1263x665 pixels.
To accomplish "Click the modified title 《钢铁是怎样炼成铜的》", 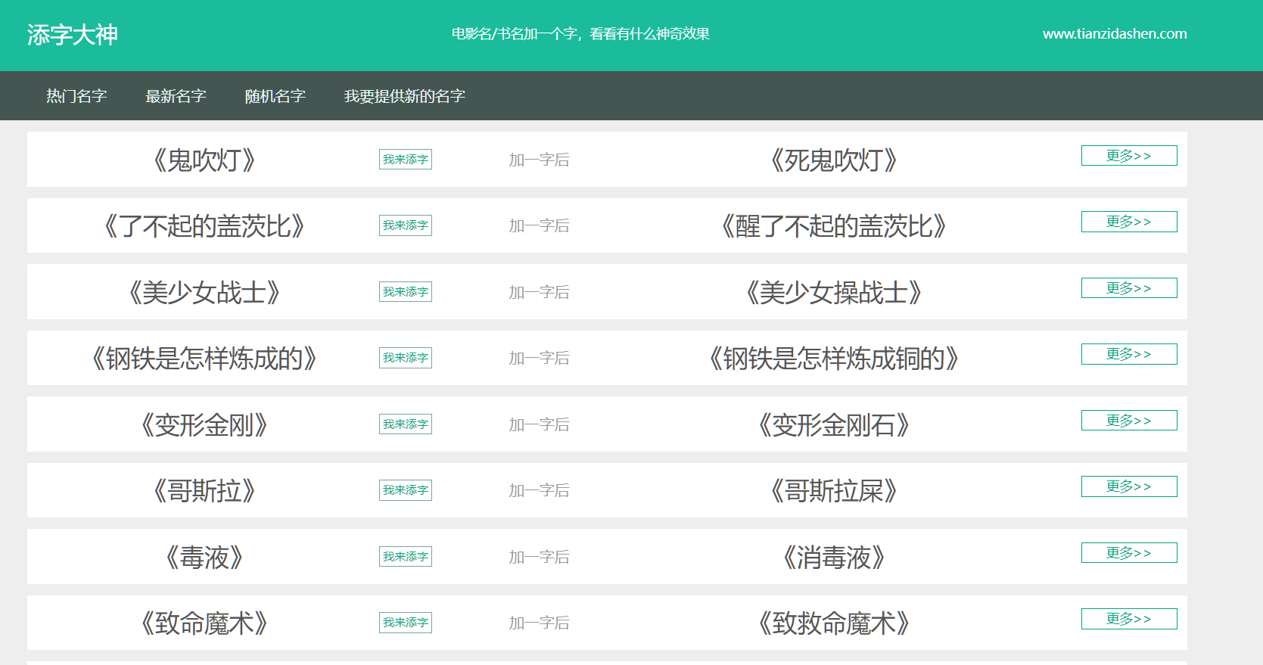I will [834, 359].
